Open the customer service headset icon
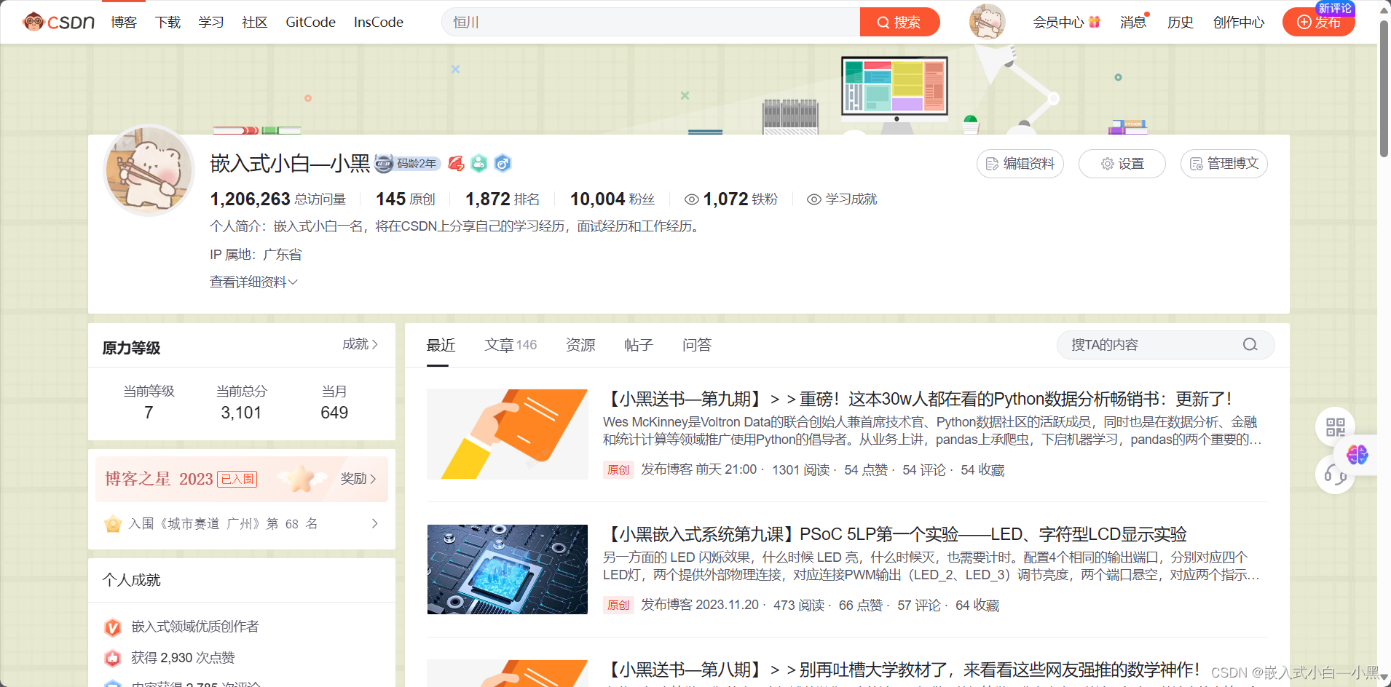 point(1334,475)
